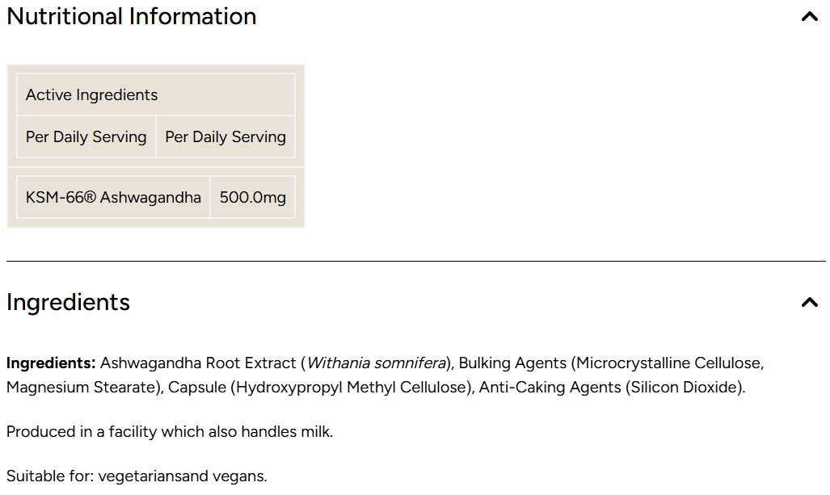Image resolution: width=830 pixels, height=495 pixels.
Task: Click the second Per Daily Serving cell
Action: pyautogui.click(x=225, y=137)
